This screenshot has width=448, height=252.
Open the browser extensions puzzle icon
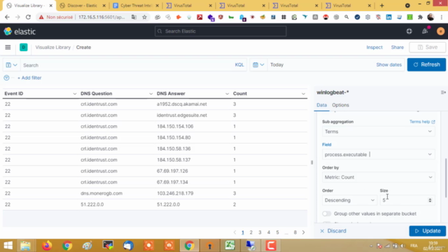pyautogui.click(x=420, y=17)
